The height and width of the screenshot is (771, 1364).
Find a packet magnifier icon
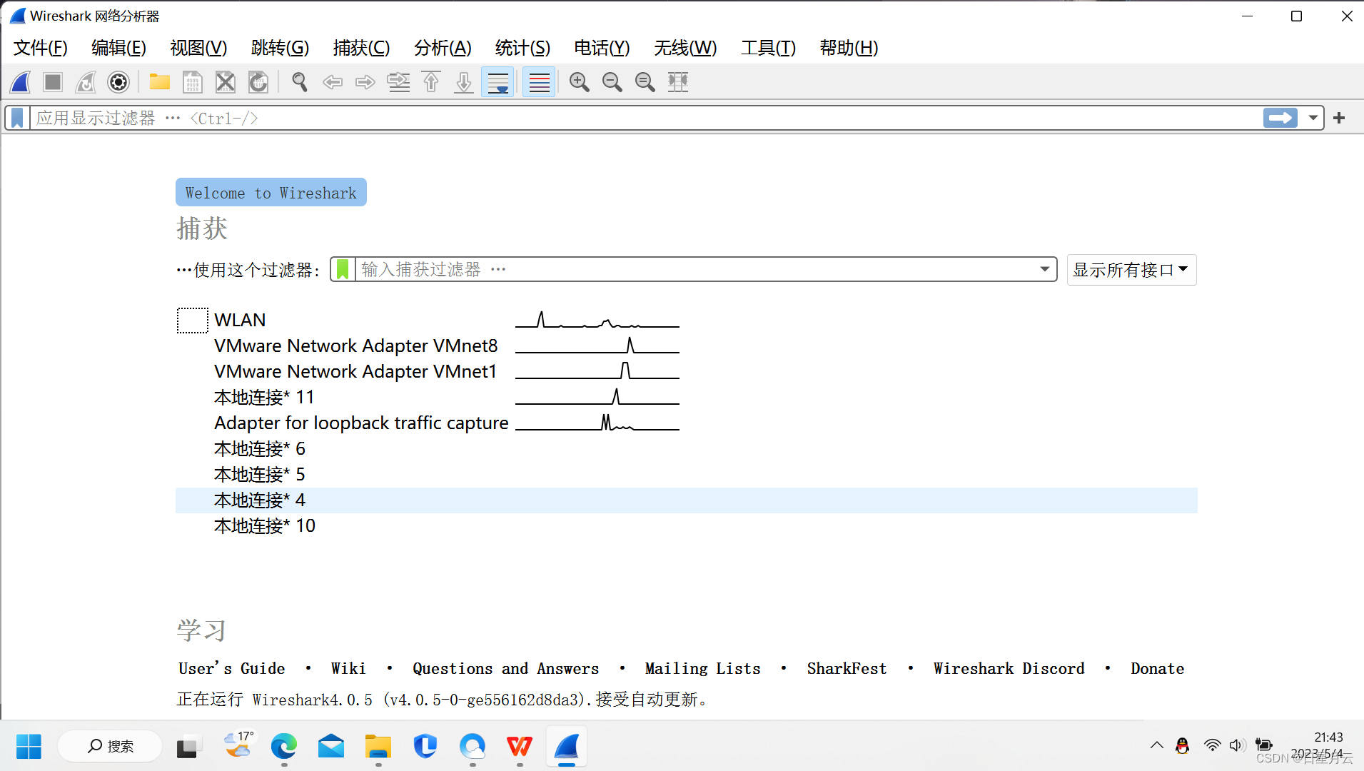[x=300, y=82]
